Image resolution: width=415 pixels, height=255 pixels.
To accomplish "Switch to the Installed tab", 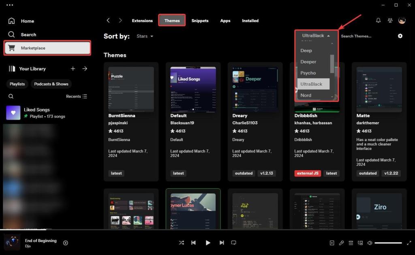I will click(250, 21).
